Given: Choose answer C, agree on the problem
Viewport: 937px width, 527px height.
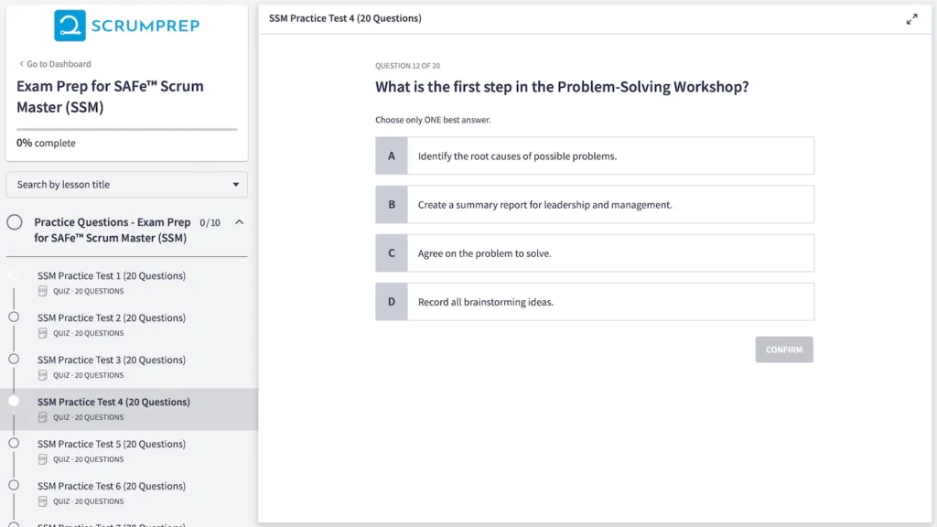Looking at the screenshot, I should (x=595, y=253).
